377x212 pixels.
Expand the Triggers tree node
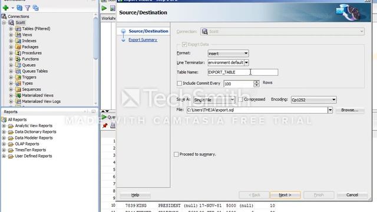coord(11,77)
